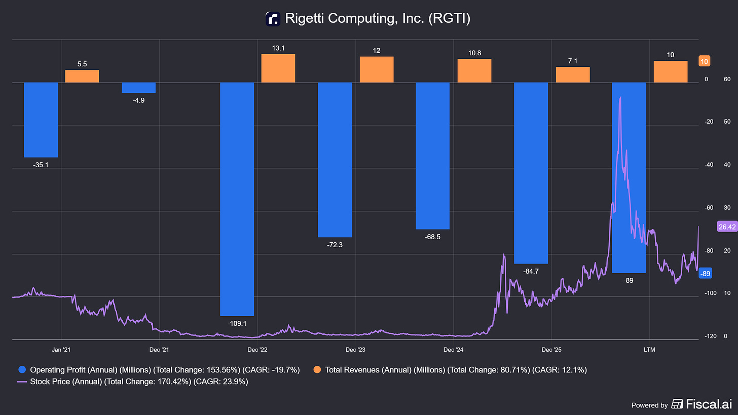Click the Fiscal.ai logo icon
Image resolution: width=738 pixels, height=415 pixels.
(x=676, y=404)
